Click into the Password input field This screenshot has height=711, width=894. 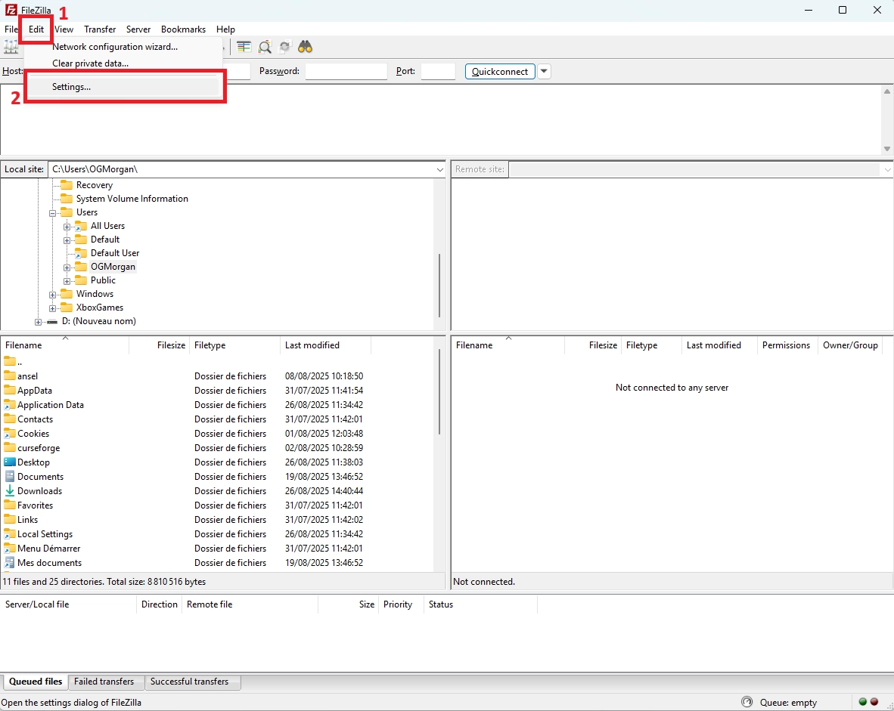point(346,71)
